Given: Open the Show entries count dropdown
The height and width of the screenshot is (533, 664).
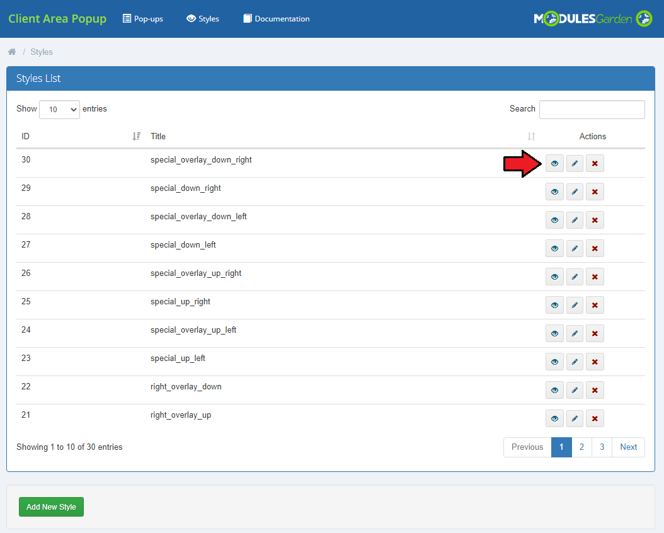Looking at the screenshot, I should (x=59, y=109).
